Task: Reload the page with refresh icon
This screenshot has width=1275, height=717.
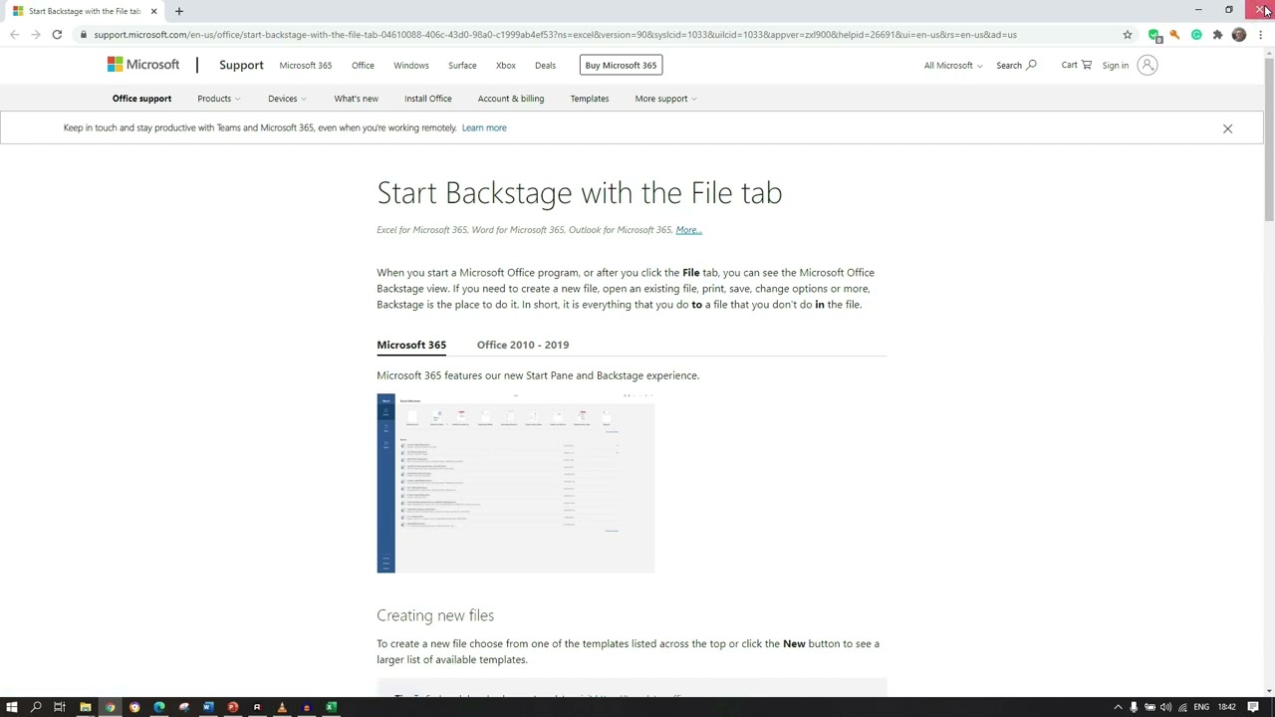Action: [x=57, y=35]
